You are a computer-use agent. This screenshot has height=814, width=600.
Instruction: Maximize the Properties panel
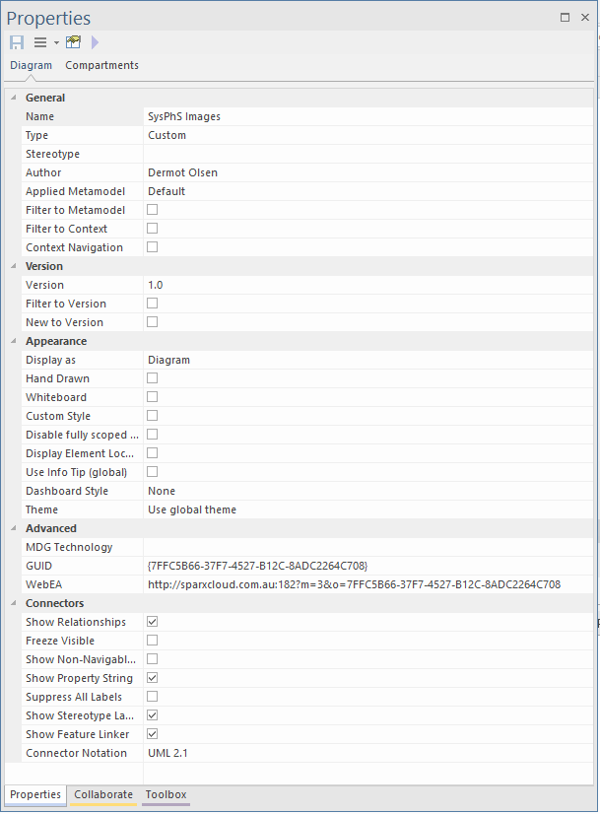pos(565,18)
